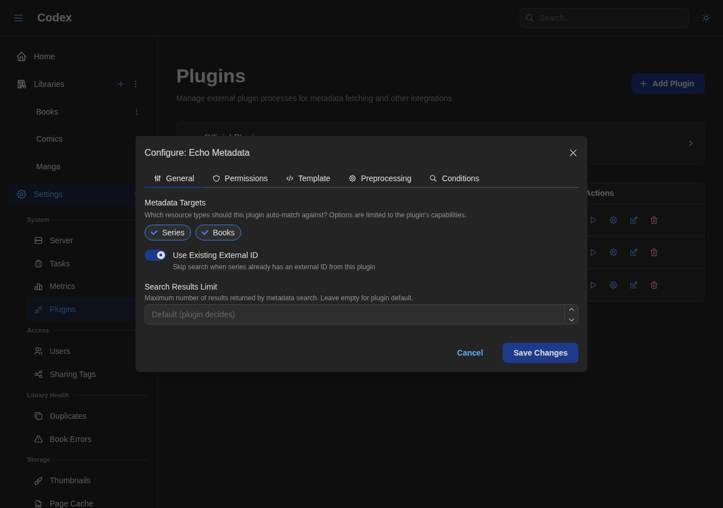Screen dimensions: 723x508
Task: Open configure gear for the second plugin
Action: point(613,252)
